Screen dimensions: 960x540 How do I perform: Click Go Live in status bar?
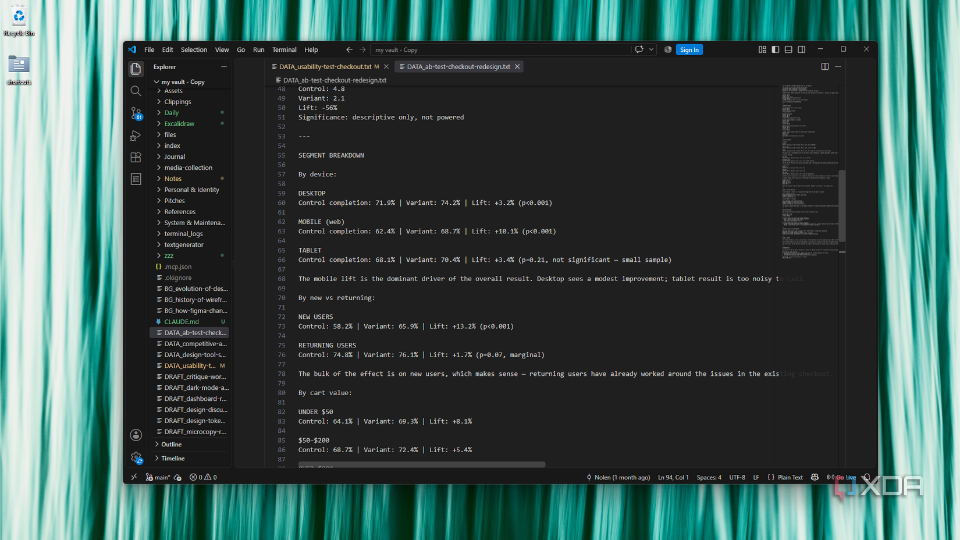pos(841,477)
